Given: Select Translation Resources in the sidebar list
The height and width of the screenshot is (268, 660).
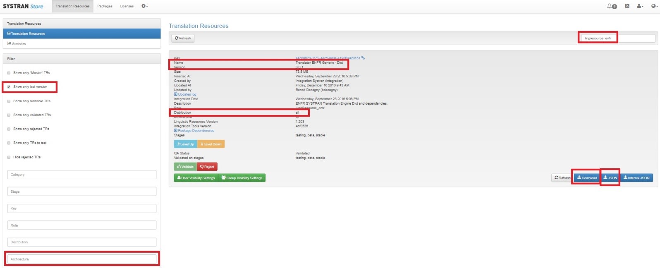Looking at the screenshot, I should click(x=82, y=33).
